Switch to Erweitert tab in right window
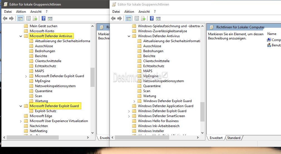The width and height of the screenshot is (281, 154). [216, 138]
